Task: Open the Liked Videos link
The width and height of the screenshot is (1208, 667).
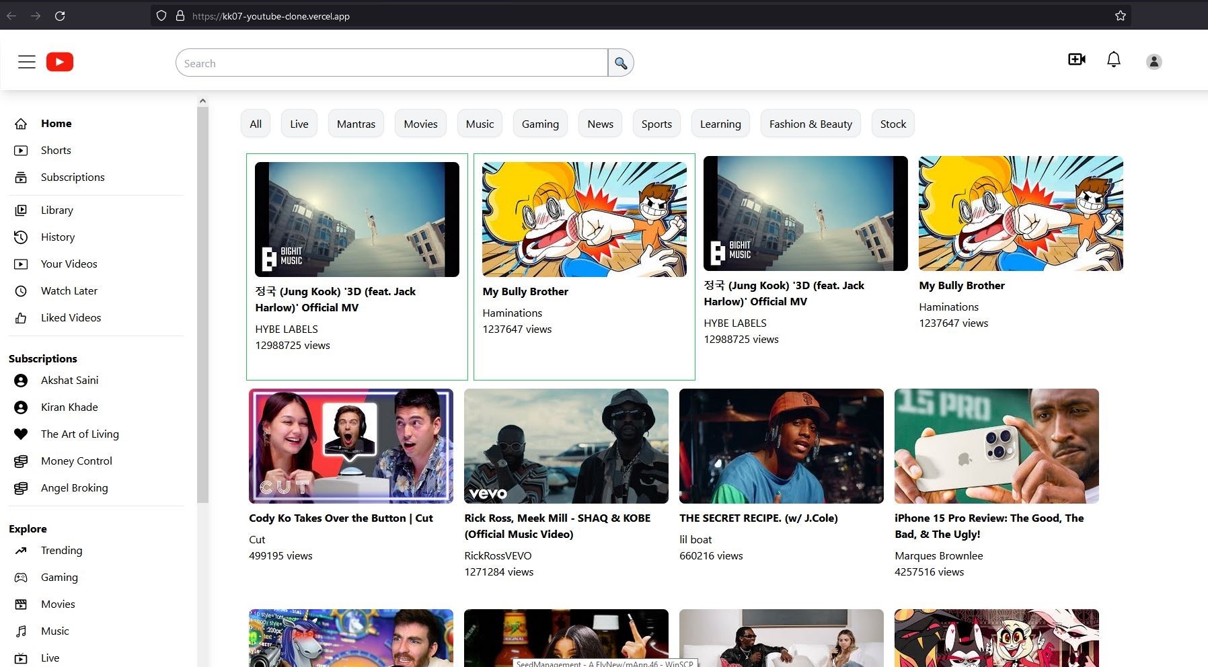Action: (71, 318)
